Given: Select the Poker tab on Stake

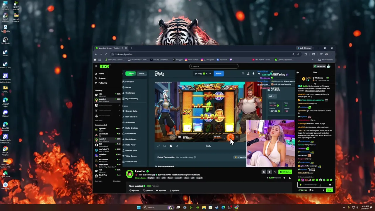Looking at the screenshot, I should click(142, 74).
